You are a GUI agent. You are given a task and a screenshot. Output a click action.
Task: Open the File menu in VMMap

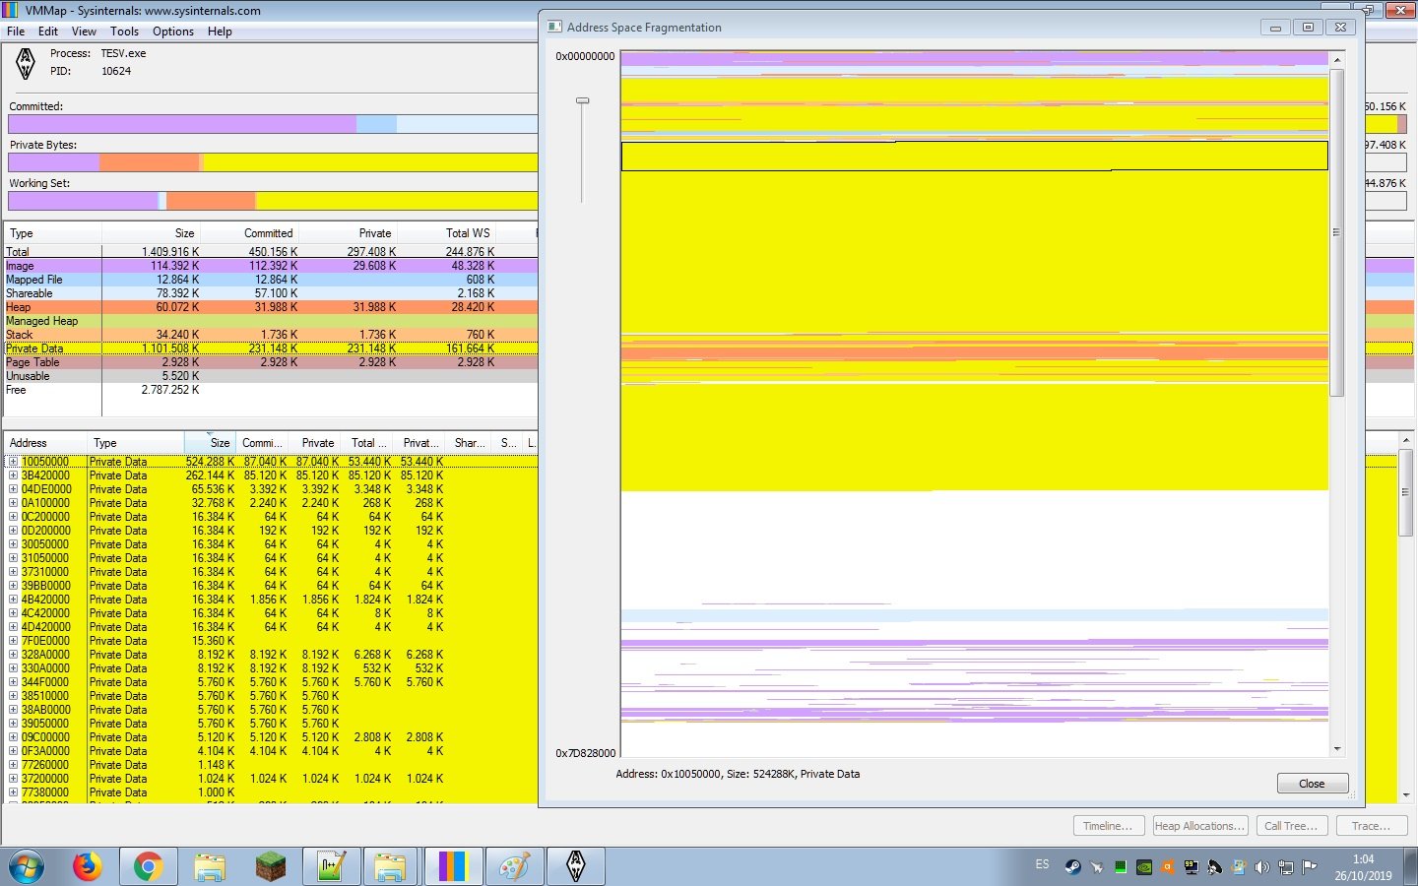[16, 32]
